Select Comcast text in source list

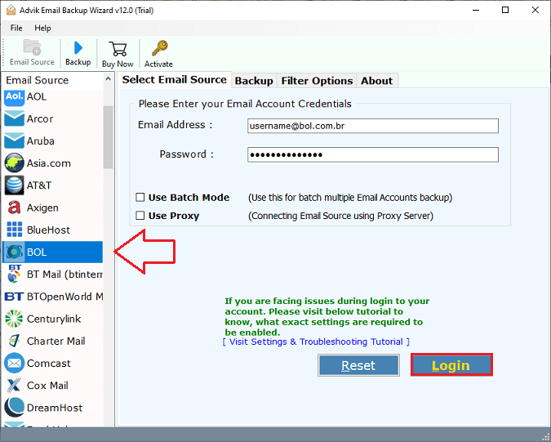49,364
